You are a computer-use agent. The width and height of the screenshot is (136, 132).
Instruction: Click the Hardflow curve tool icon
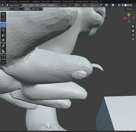point(3,62)
